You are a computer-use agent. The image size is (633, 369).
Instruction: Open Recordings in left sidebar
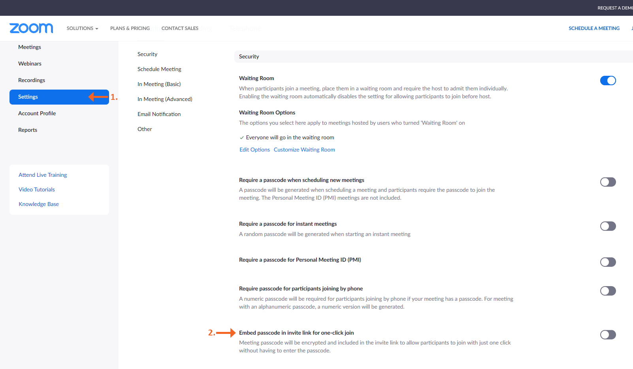(32, 80)
